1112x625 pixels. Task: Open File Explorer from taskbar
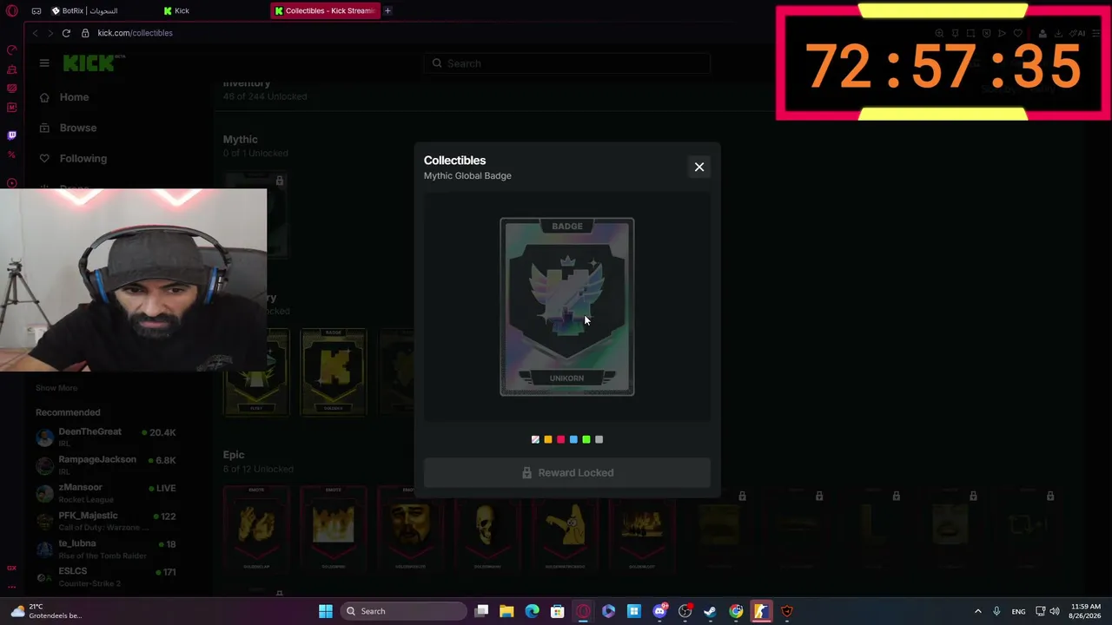pyautogui.click(x=507, y=611)
